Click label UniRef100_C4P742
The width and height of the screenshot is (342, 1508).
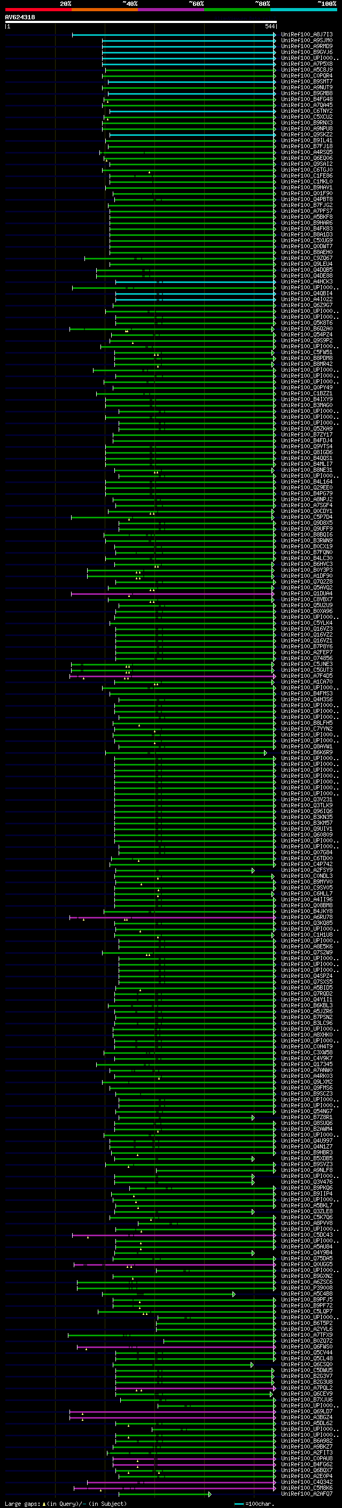click(x=307, y=864)
